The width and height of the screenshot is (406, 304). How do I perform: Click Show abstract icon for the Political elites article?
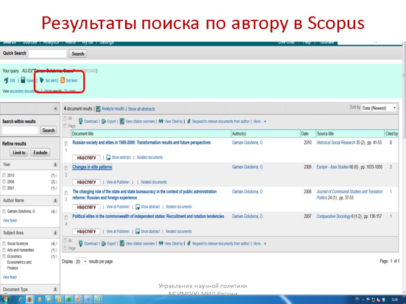138,231
